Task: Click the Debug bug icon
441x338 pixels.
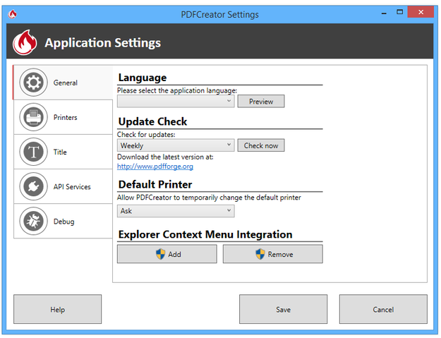Action: pyautogui.click(x=33, y=221)
